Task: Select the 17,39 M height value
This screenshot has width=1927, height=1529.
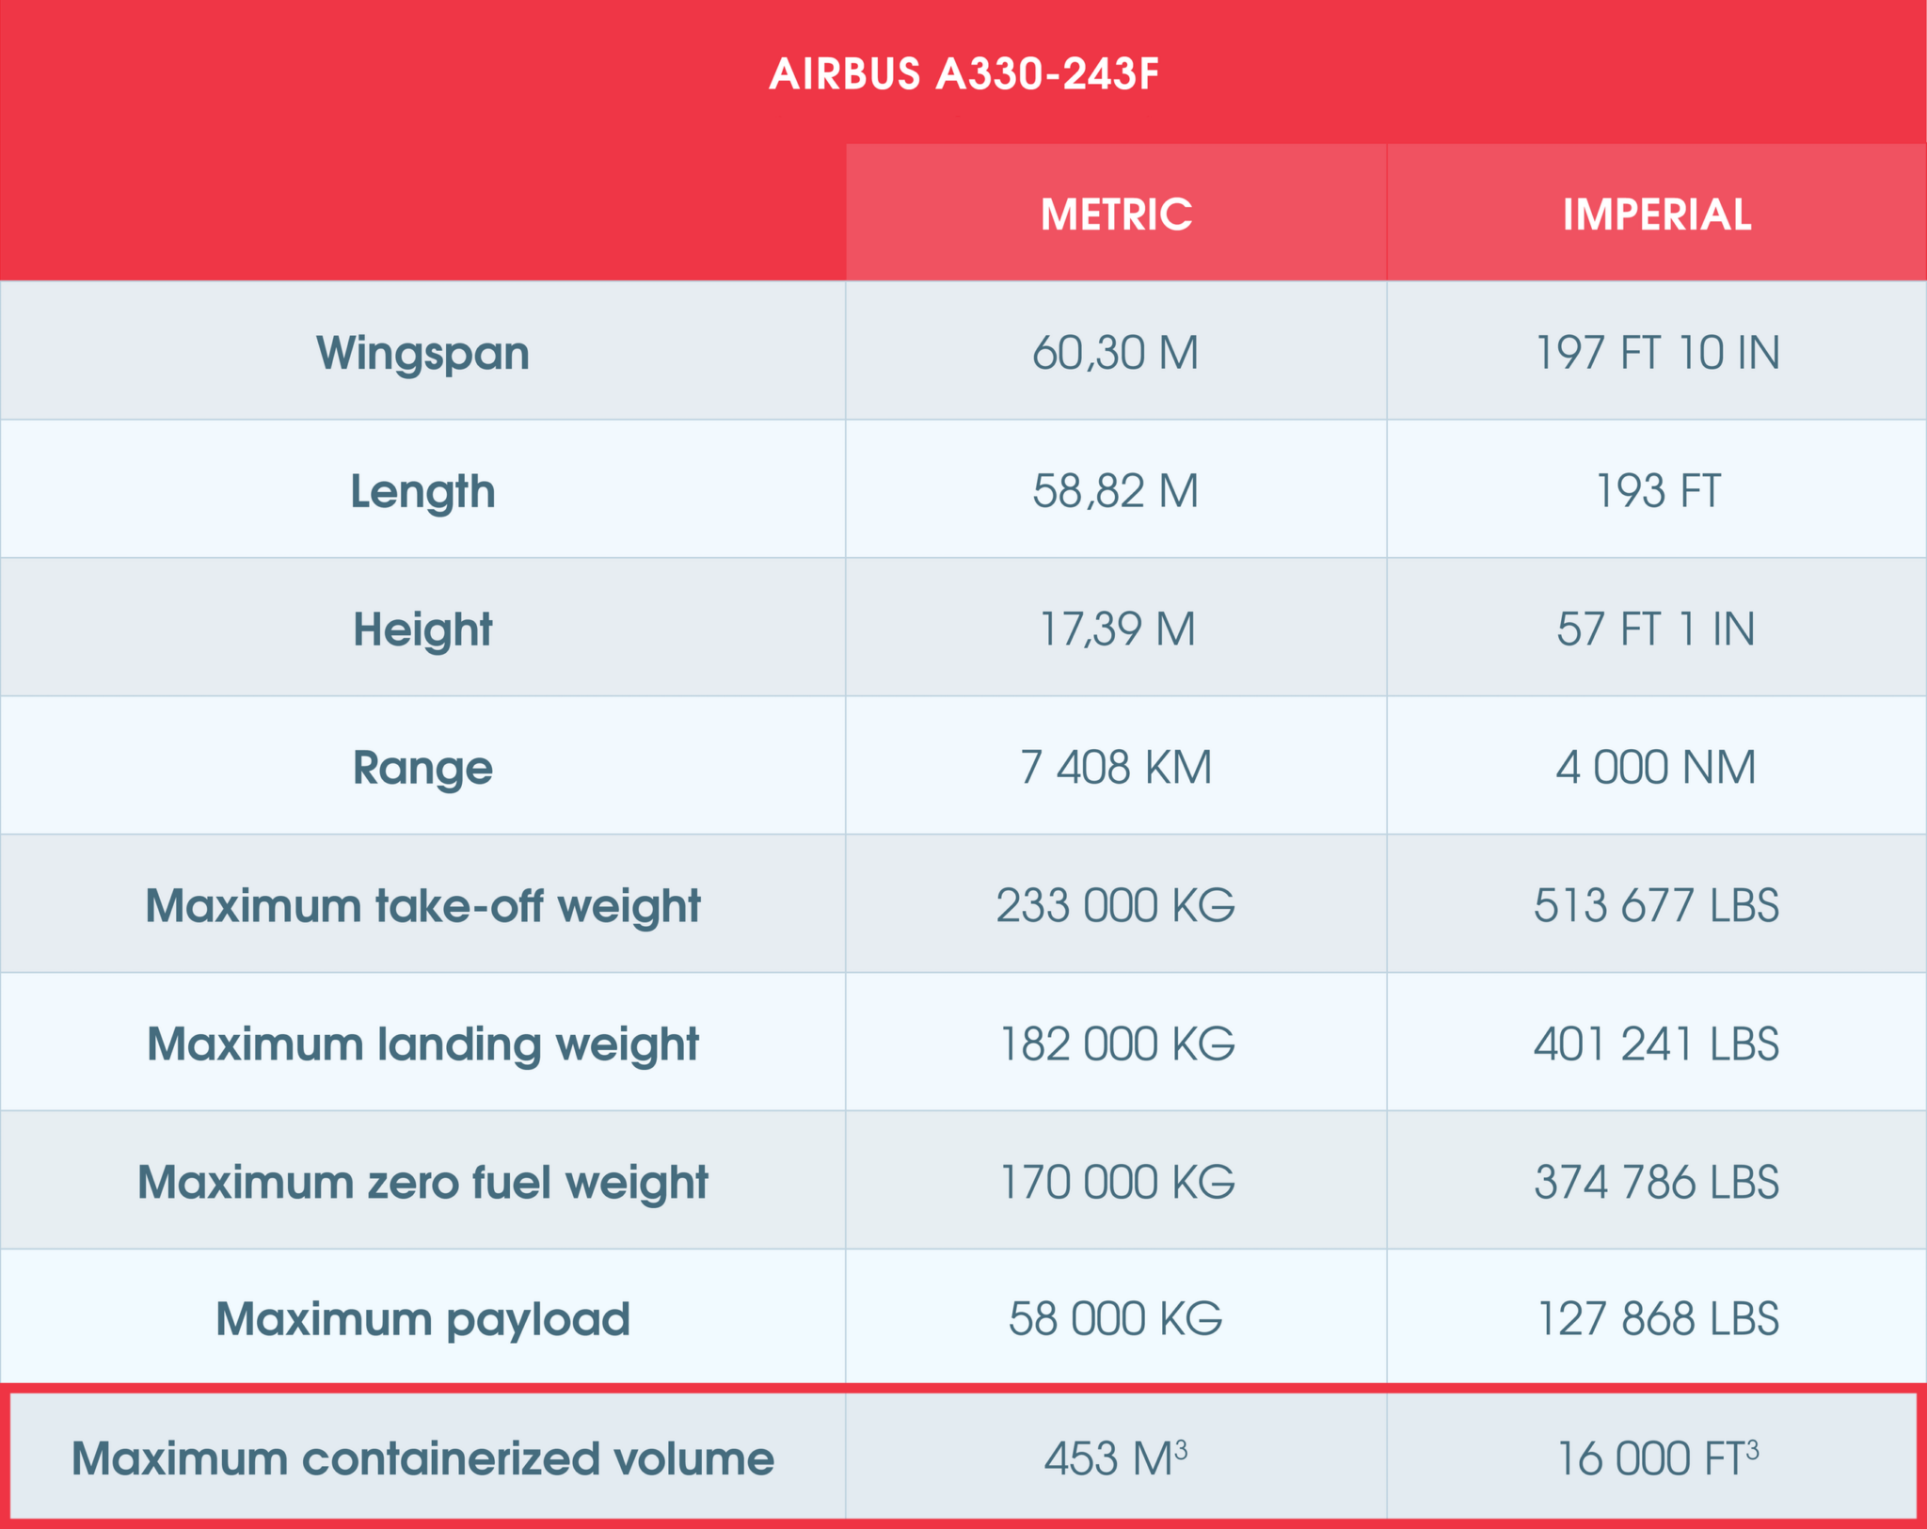Action: pos(1115,629)
